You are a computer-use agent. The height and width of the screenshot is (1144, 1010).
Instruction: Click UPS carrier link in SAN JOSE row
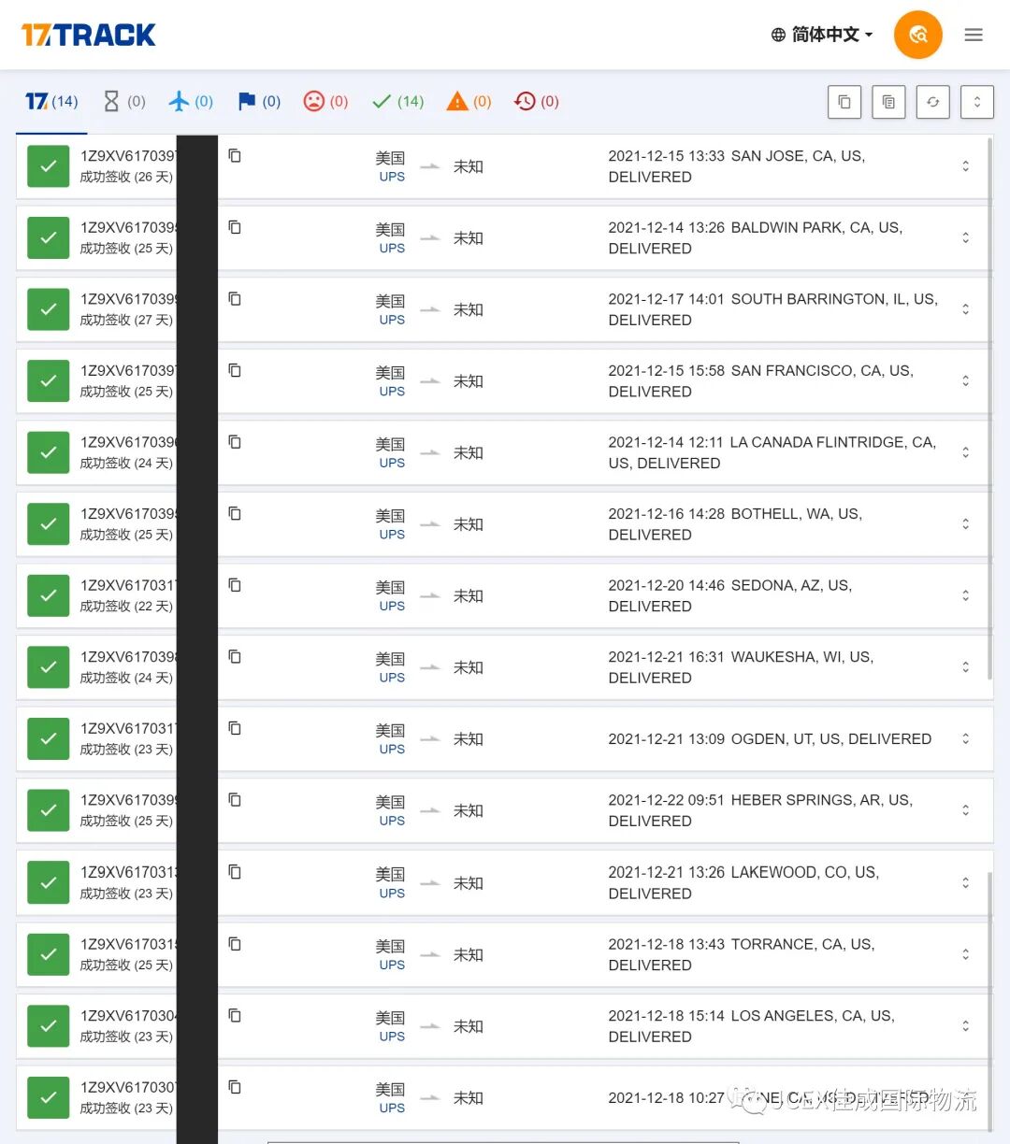coord(392,177)
